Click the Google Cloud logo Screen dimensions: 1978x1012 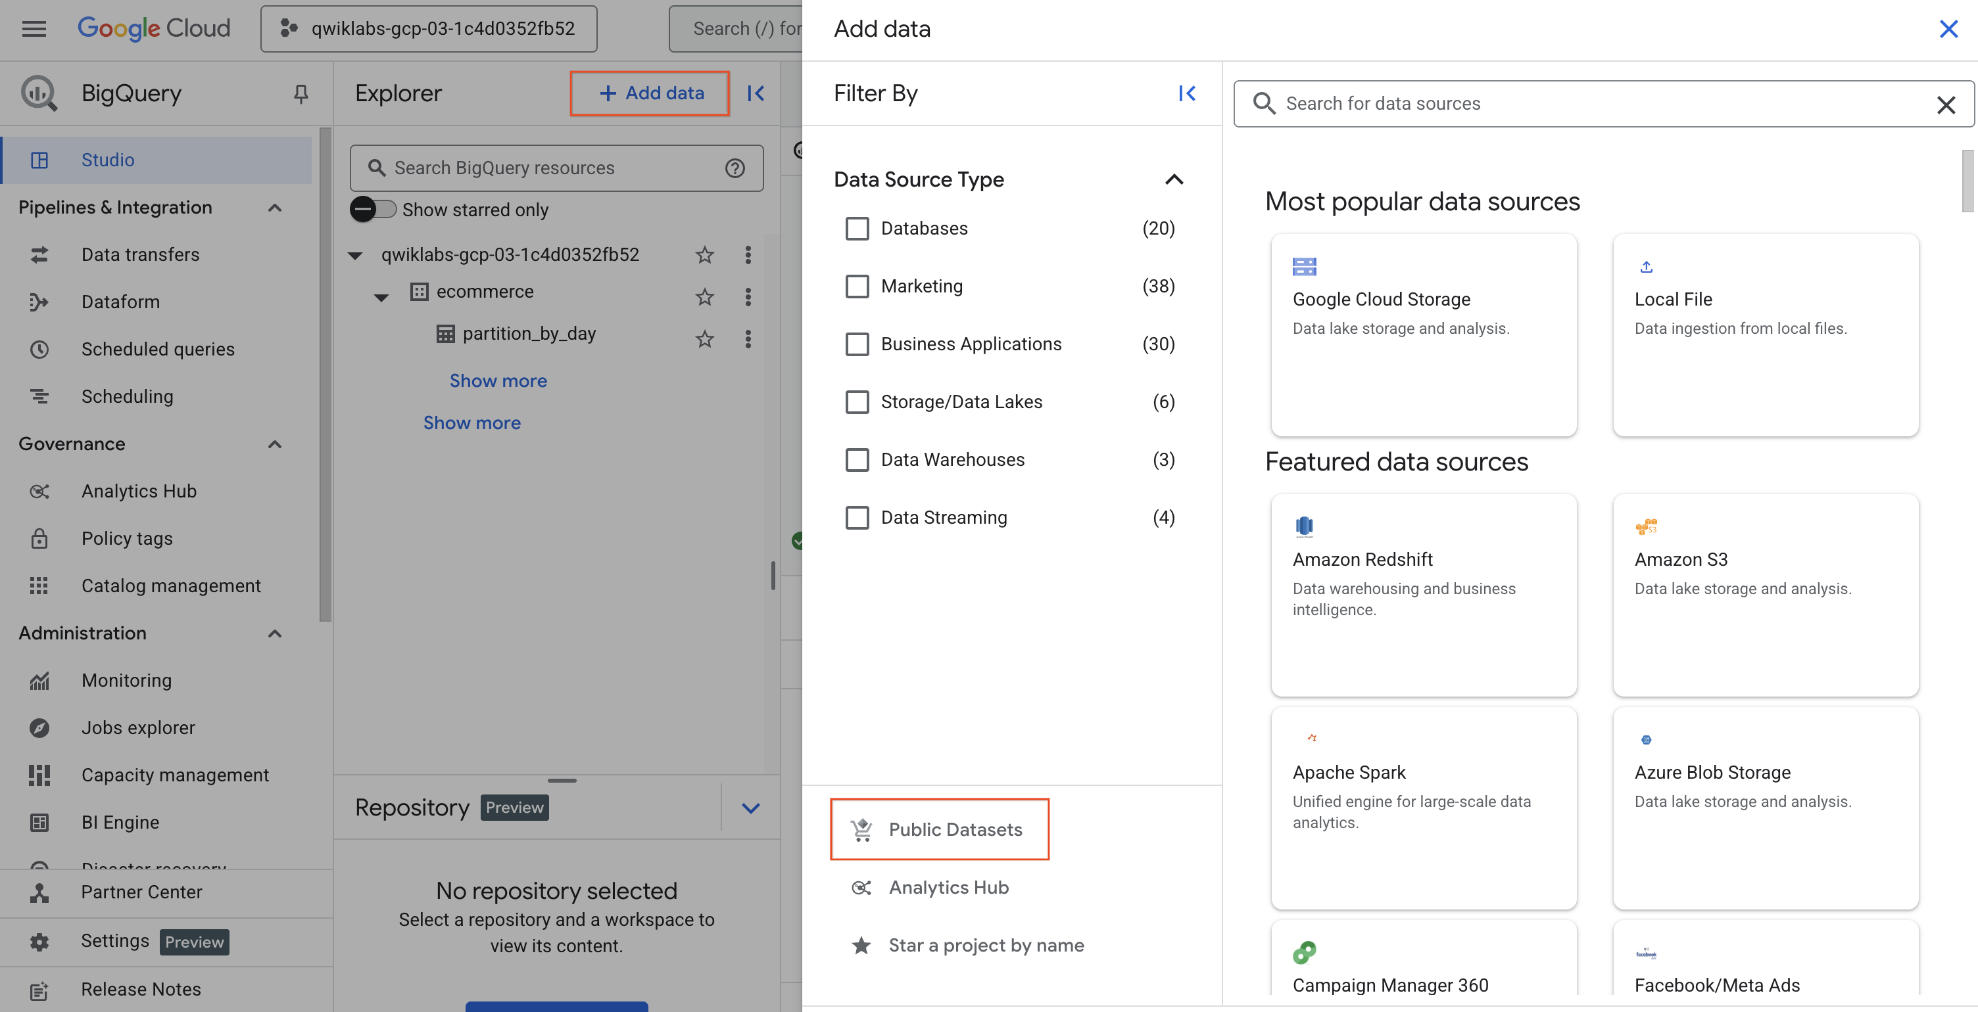pos(154,28)
